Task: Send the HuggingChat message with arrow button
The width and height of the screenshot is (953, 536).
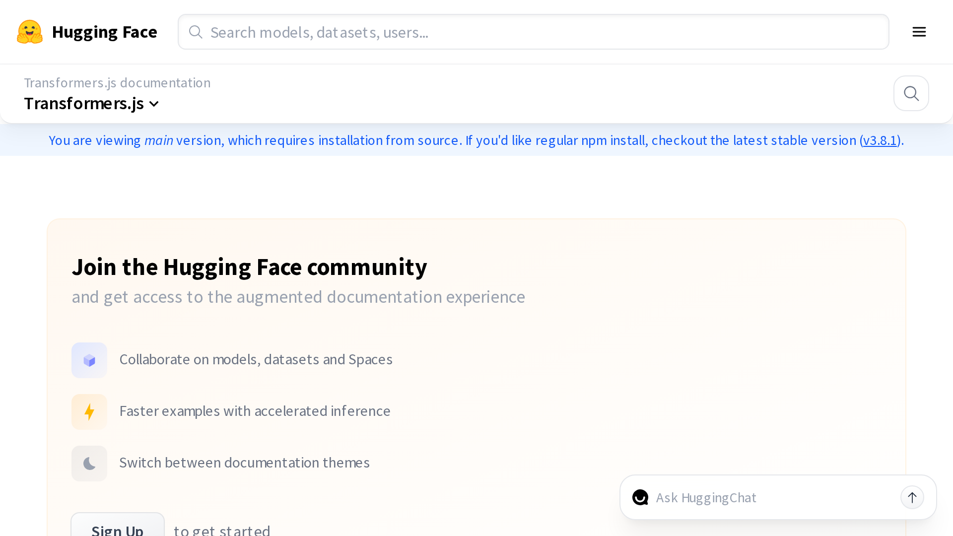Action: [x=912, y=497]
